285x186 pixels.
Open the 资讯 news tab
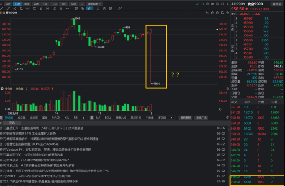tap(12, 123)
